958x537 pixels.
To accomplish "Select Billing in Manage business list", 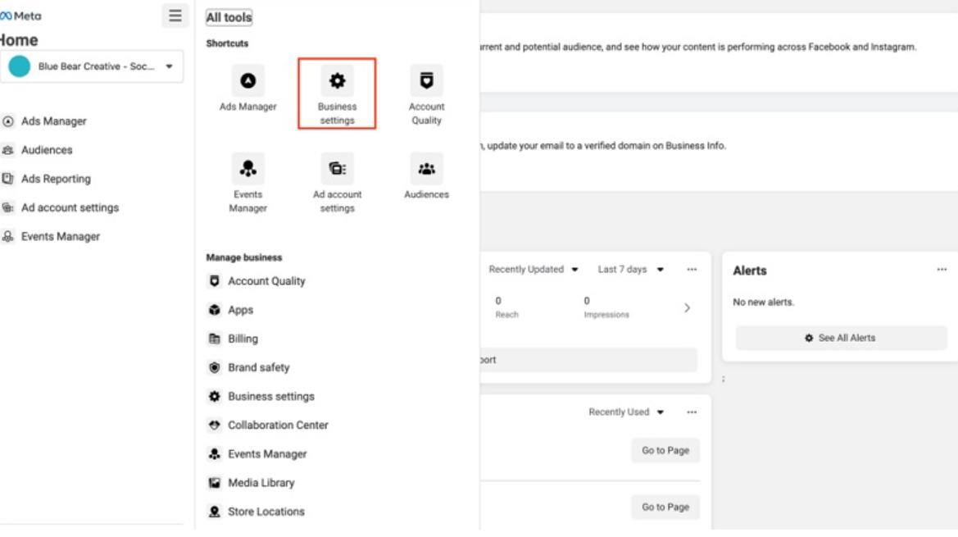I will (x=243, y=339).
